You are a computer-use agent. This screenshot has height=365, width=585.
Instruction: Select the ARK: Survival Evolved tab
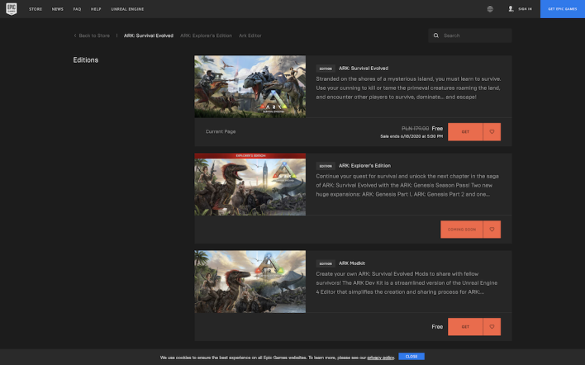pyautogui.click(x=149, y=36)
